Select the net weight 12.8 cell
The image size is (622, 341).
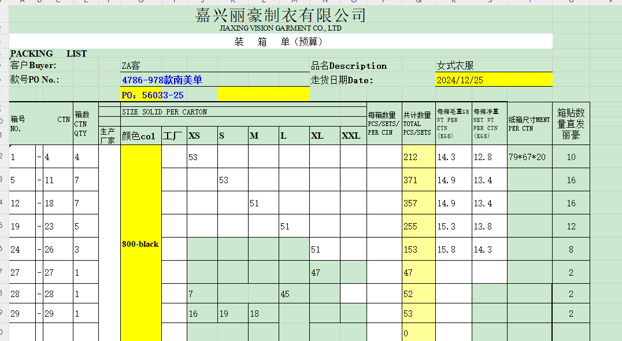(x=489, y=157)
